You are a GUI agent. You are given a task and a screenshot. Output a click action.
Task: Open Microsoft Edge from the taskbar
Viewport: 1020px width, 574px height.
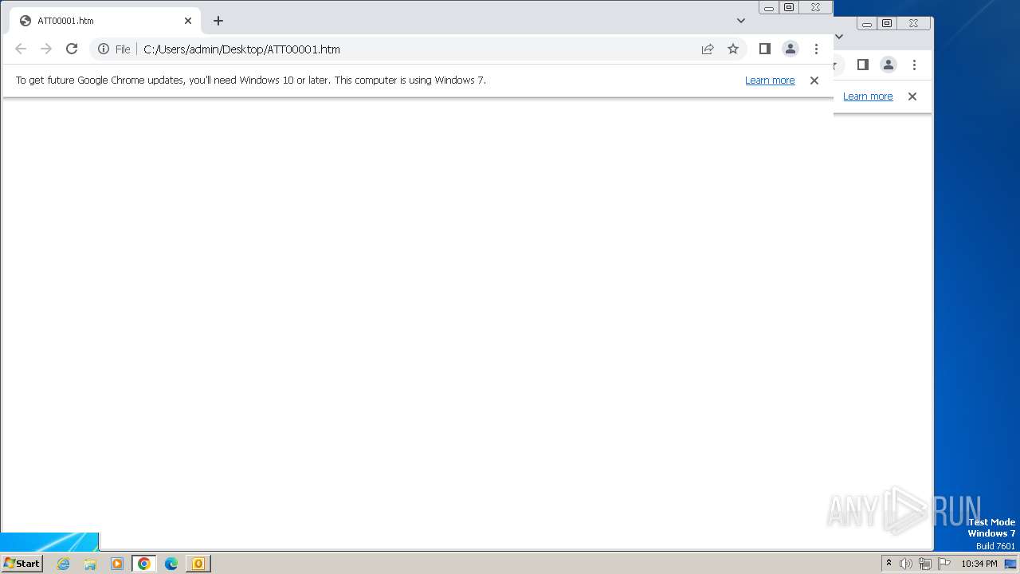tap(171, 564)
